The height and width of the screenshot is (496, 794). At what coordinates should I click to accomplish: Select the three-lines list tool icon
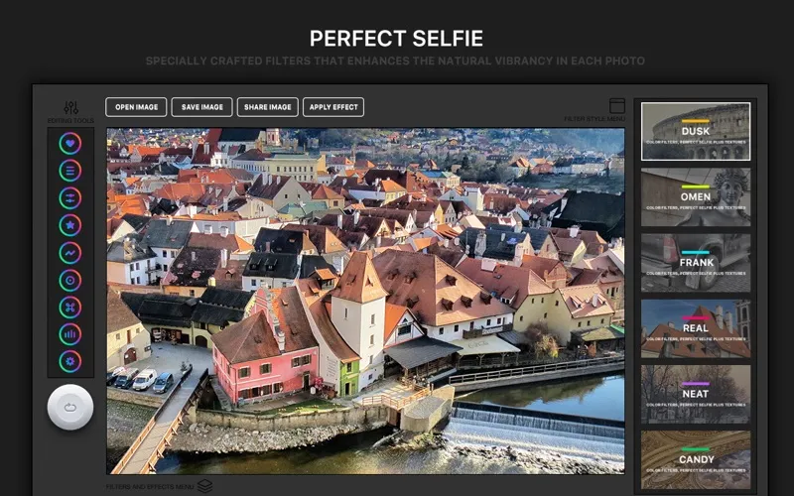pos(70,171)
